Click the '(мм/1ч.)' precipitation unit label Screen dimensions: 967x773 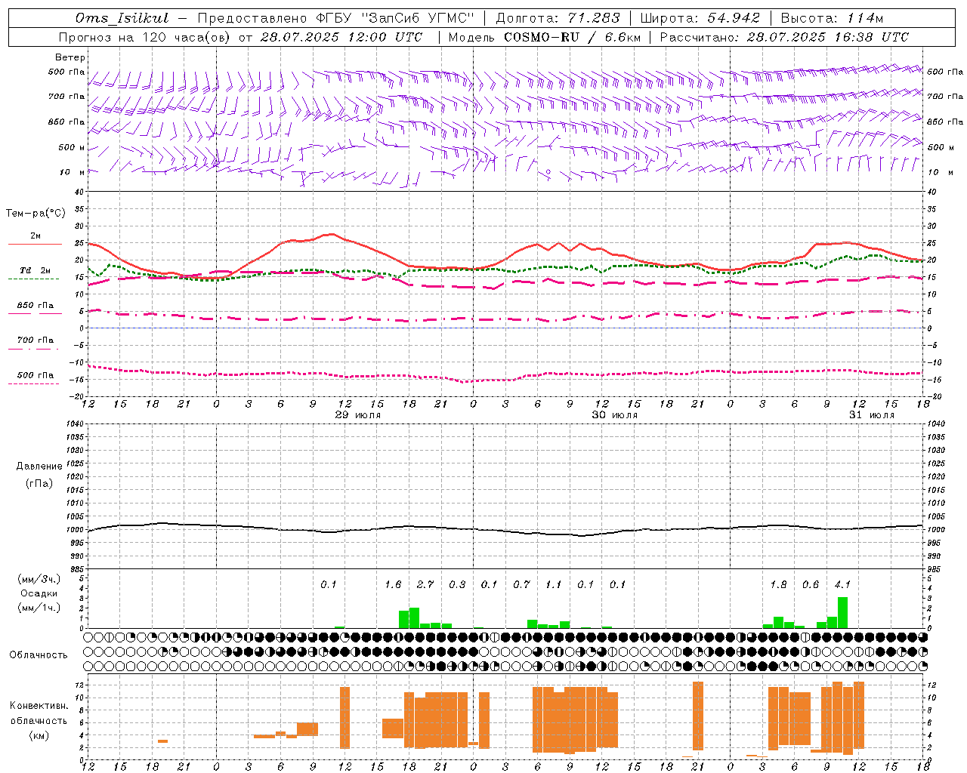point(39,608)
